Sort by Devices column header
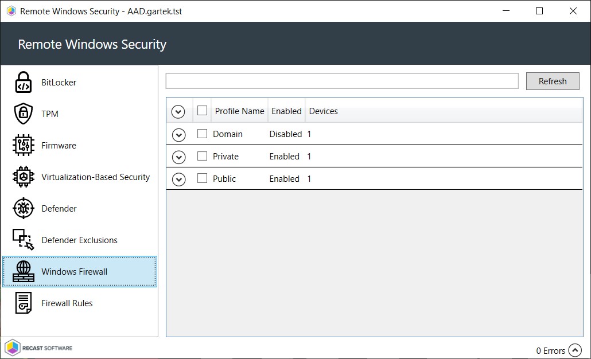The width and height of the screenshot is (591, 359). click(x=324, y=111)
